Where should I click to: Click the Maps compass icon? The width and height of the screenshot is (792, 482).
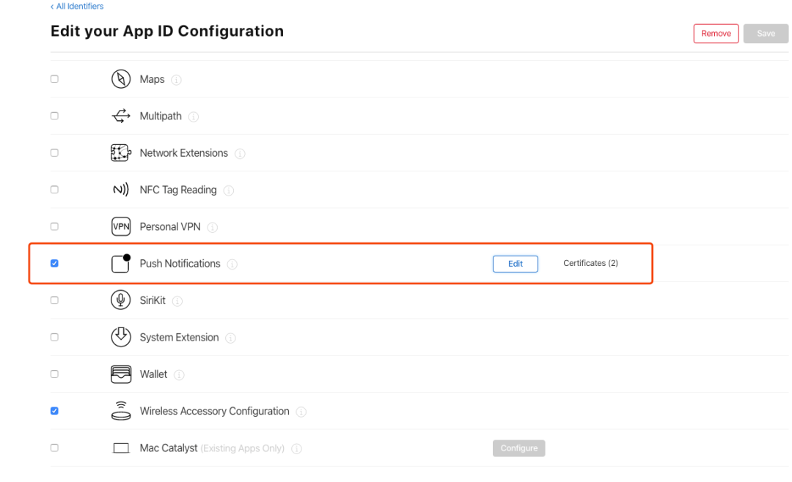[x=120, y=79]
